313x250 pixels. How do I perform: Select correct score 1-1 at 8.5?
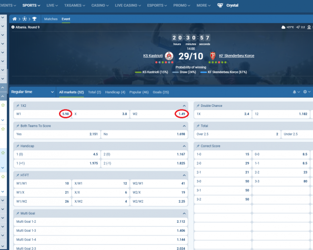pos(281,163)
